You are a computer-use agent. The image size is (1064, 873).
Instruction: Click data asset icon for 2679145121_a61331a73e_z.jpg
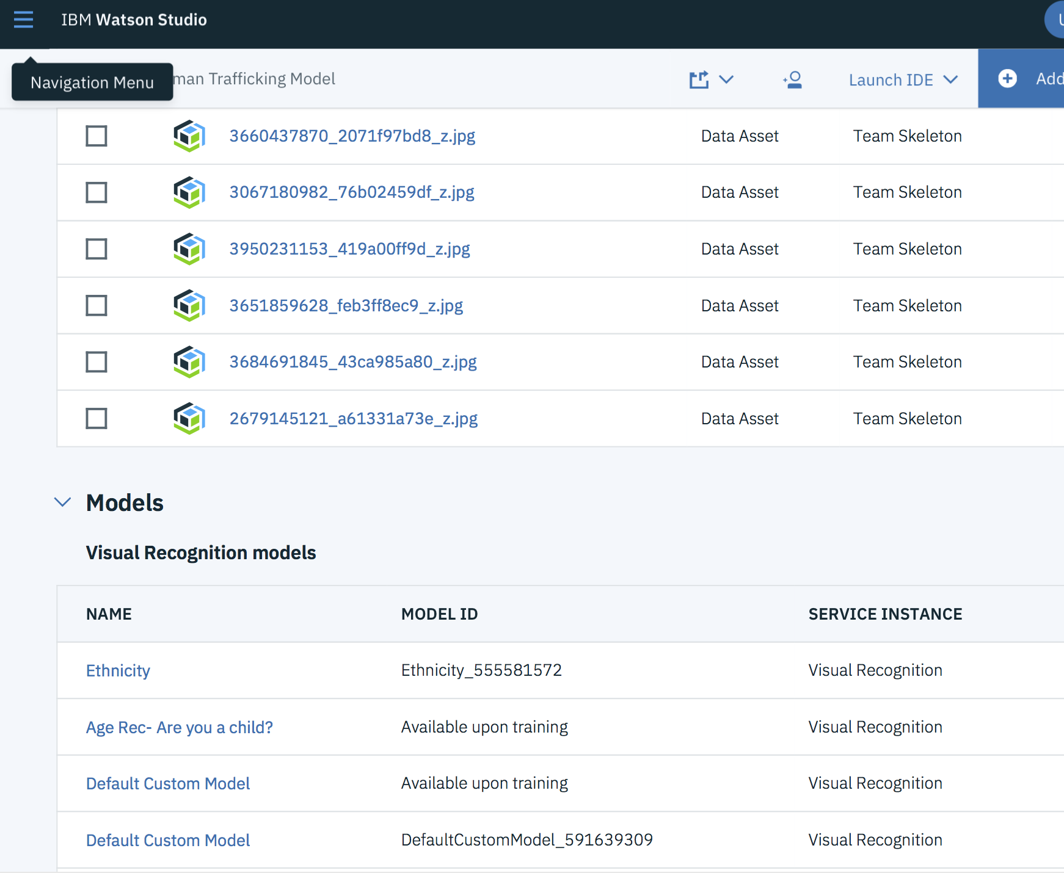189,418
